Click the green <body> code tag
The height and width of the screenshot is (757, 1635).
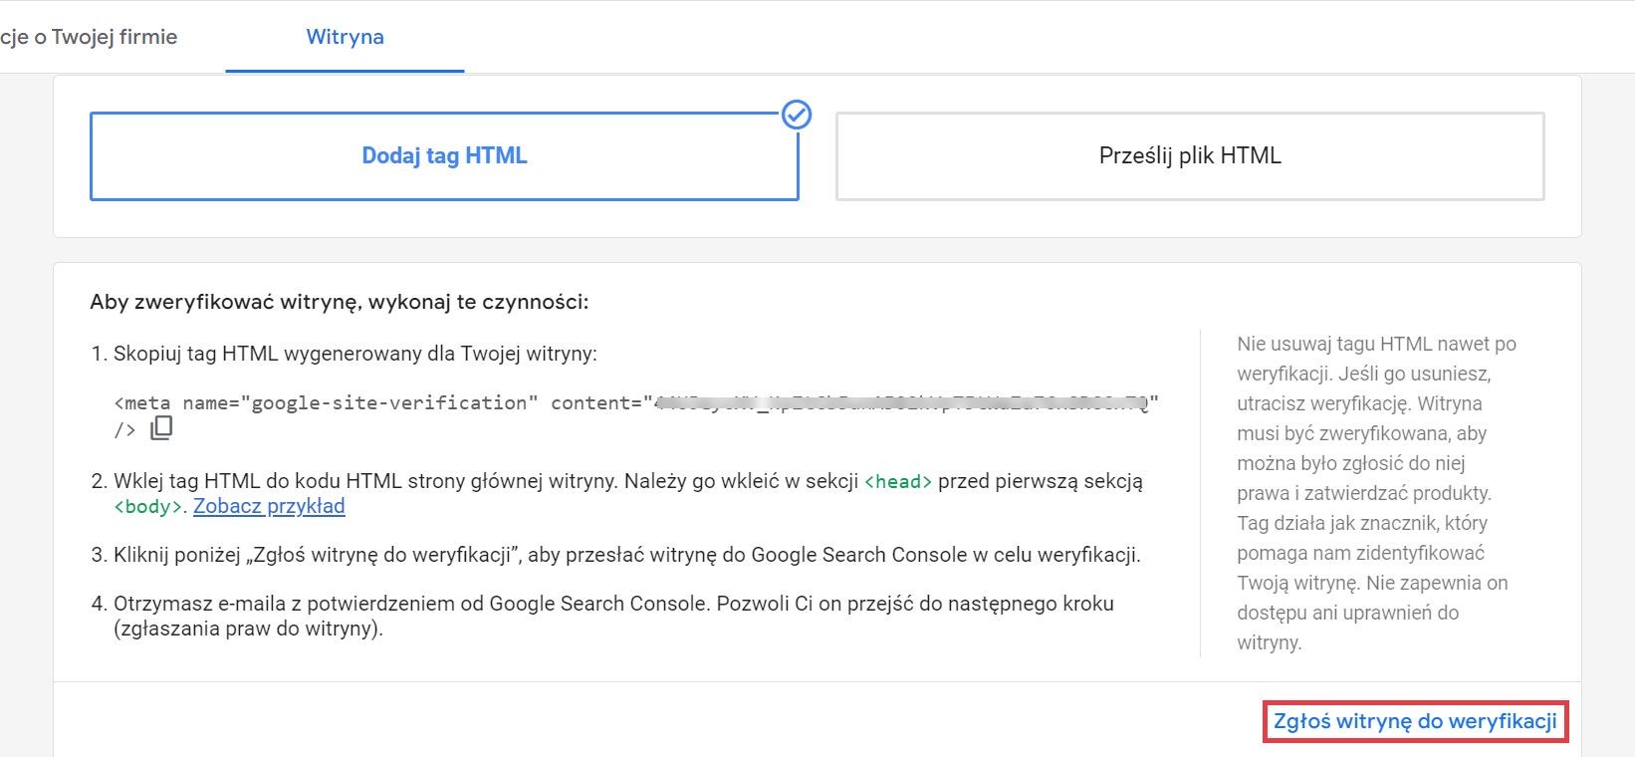point(148,507)
